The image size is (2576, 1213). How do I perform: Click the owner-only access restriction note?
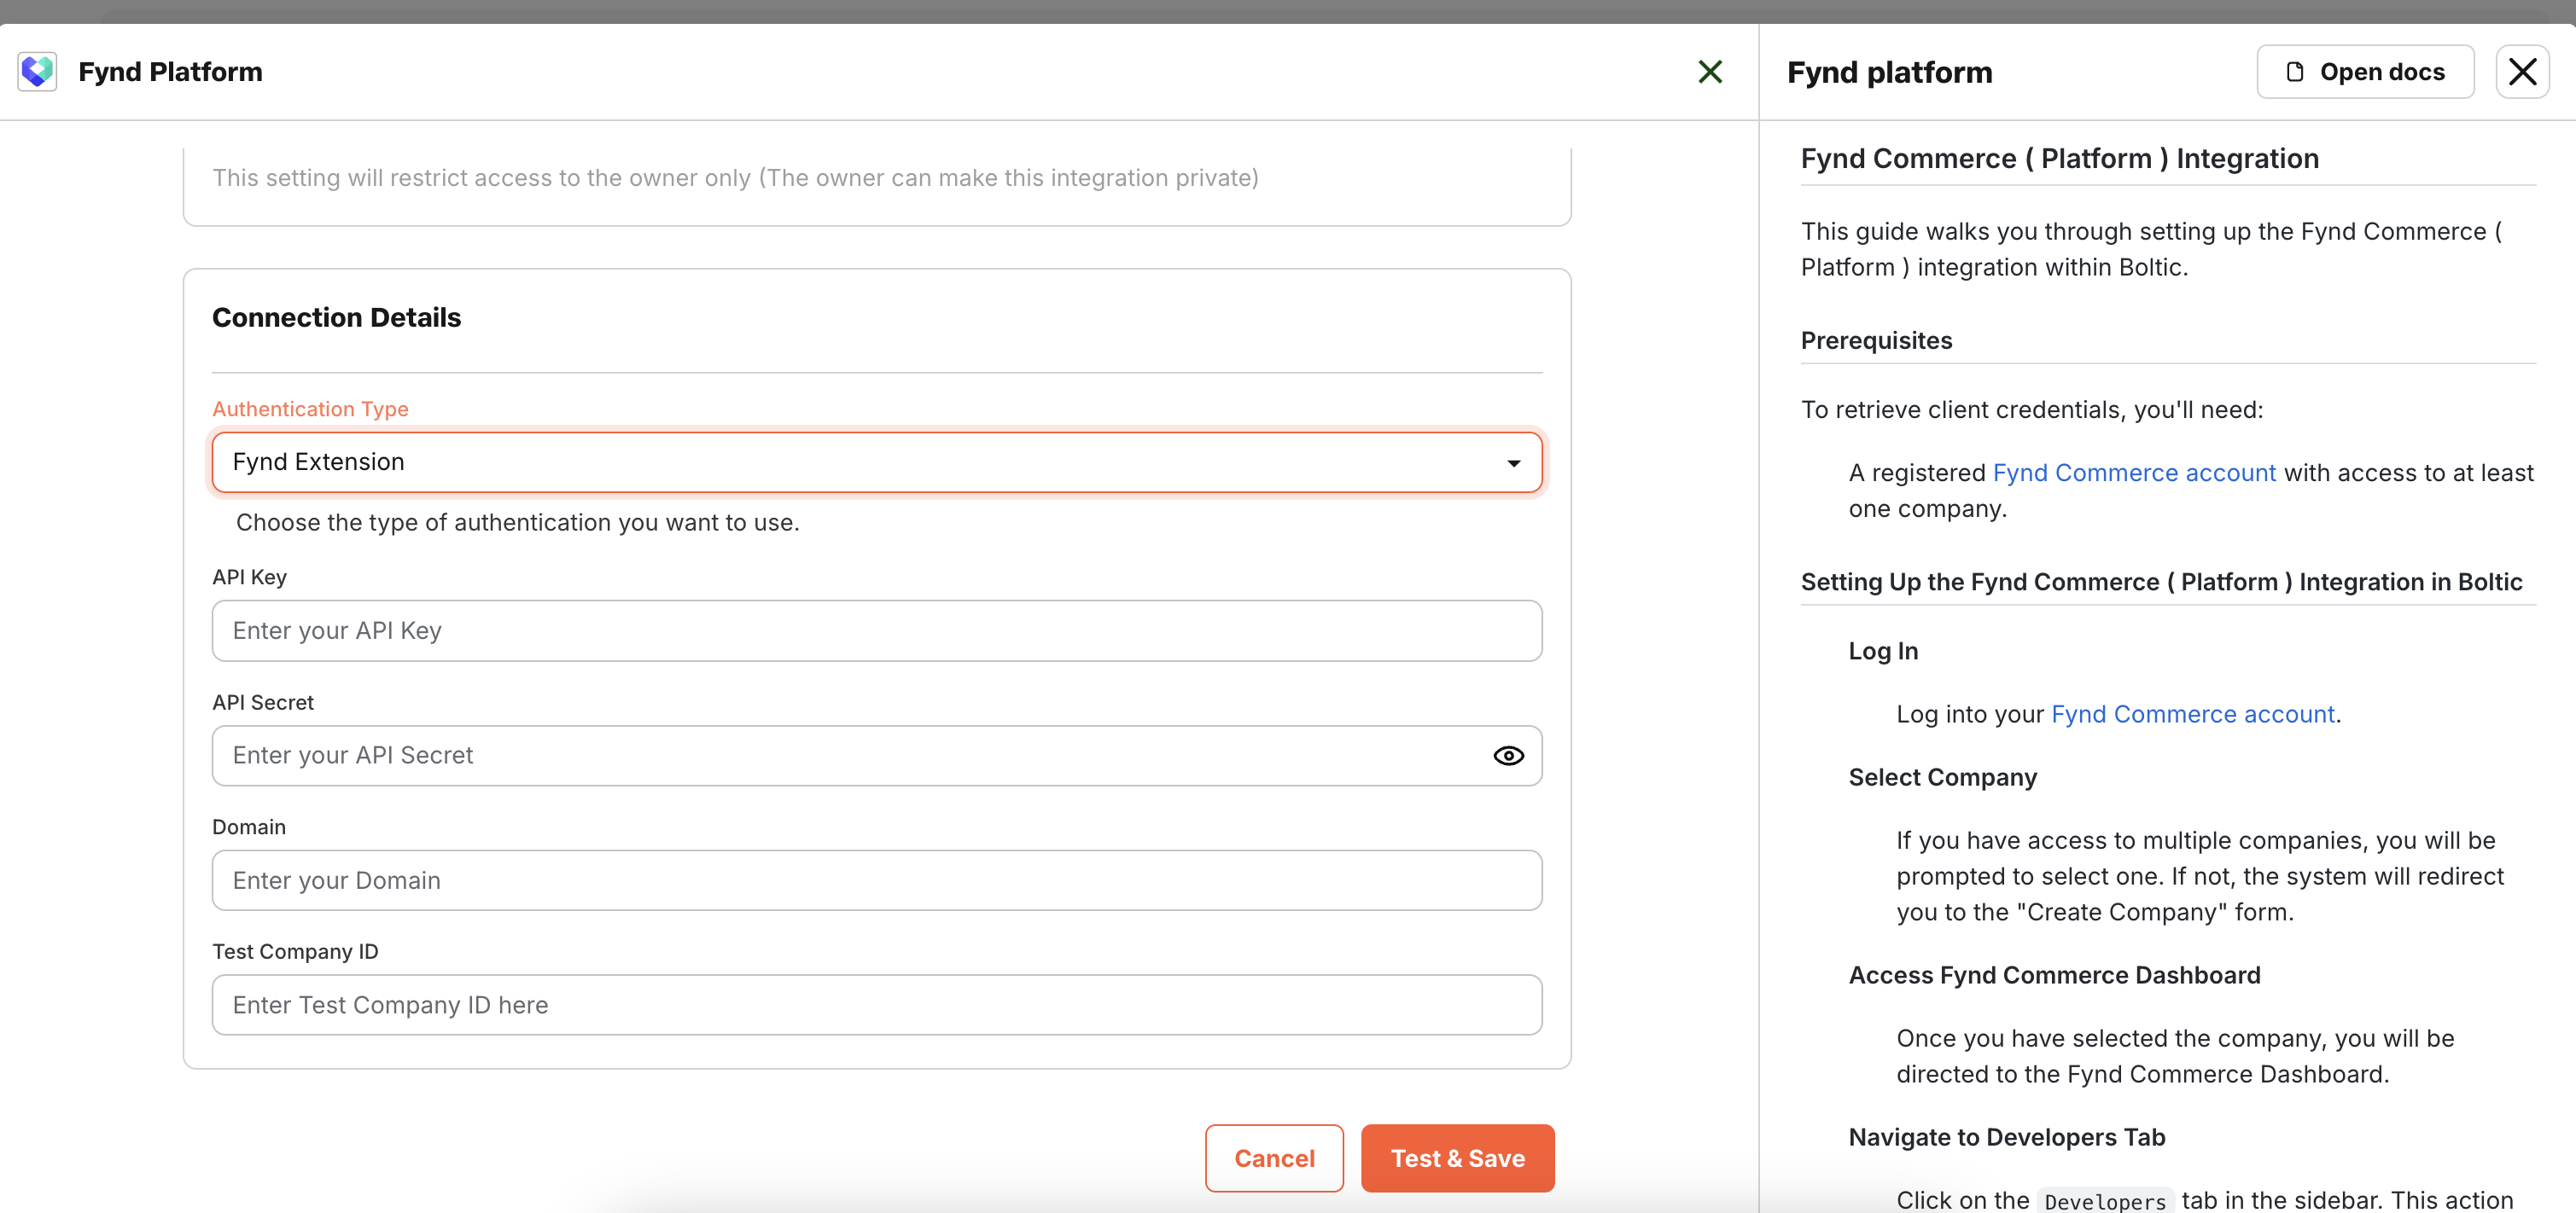(735, 177)
